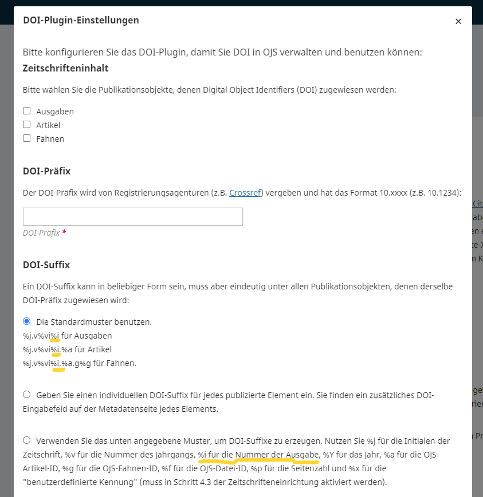Select the custom pattern (Muster) radio button

click(x=26, y=440)
